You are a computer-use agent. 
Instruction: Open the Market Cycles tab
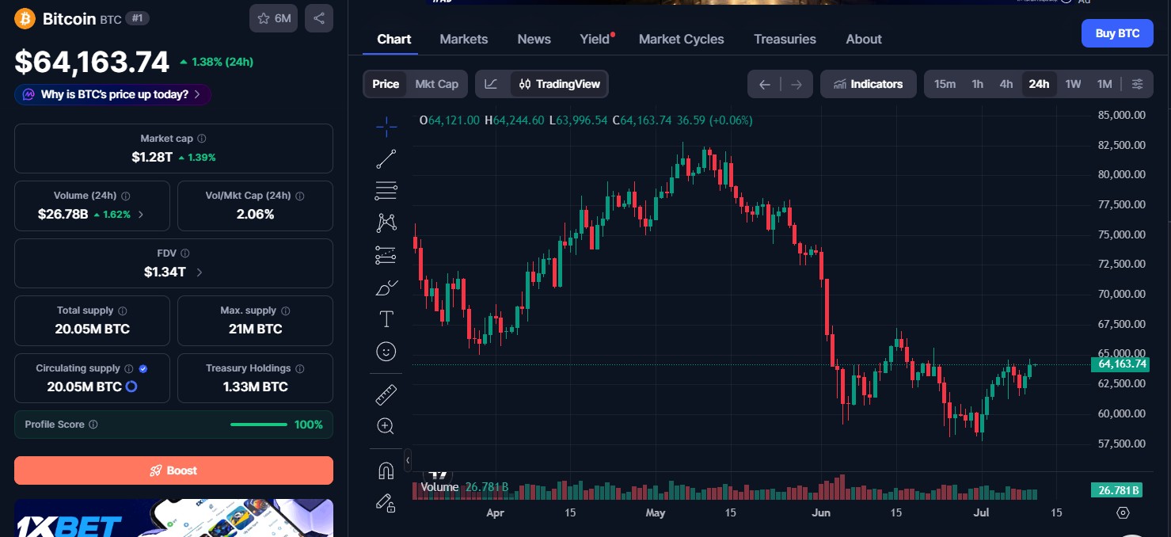click(682, 39)
